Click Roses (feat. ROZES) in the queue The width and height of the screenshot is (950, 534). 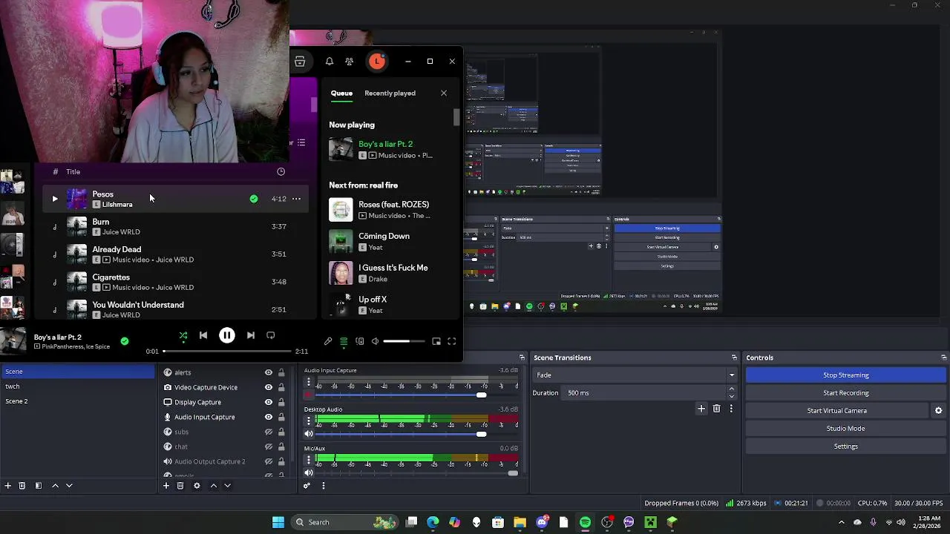coord(393,205)
